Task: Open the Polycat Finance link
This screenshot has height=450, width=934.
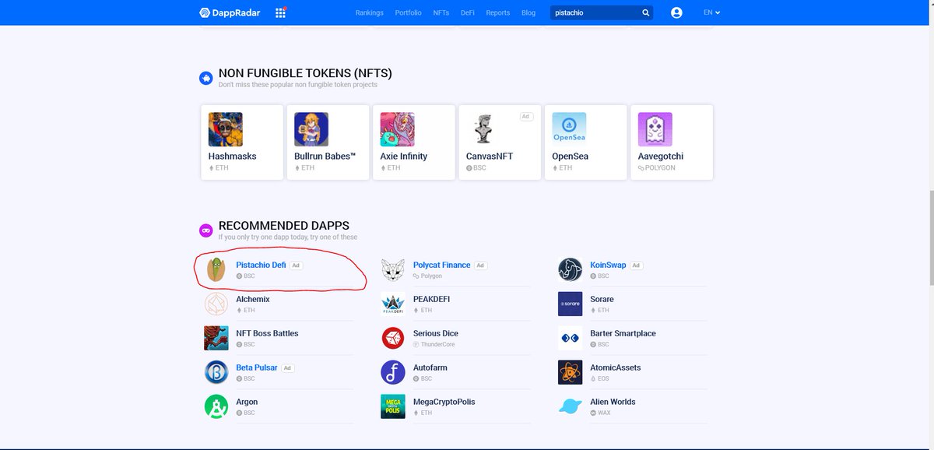Action: 441,265
